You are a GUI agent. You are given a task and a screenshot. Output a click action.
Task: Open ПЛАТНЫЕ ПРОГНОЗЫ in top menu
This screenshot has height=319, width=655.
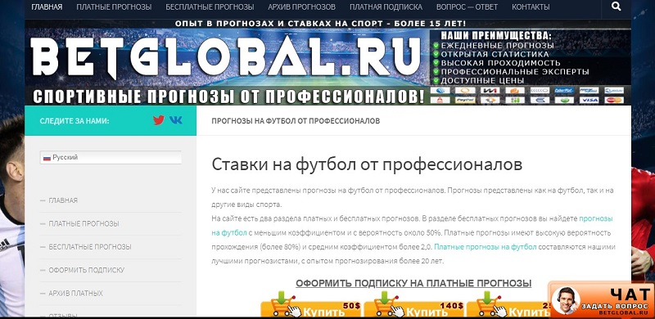pos(114,7)
